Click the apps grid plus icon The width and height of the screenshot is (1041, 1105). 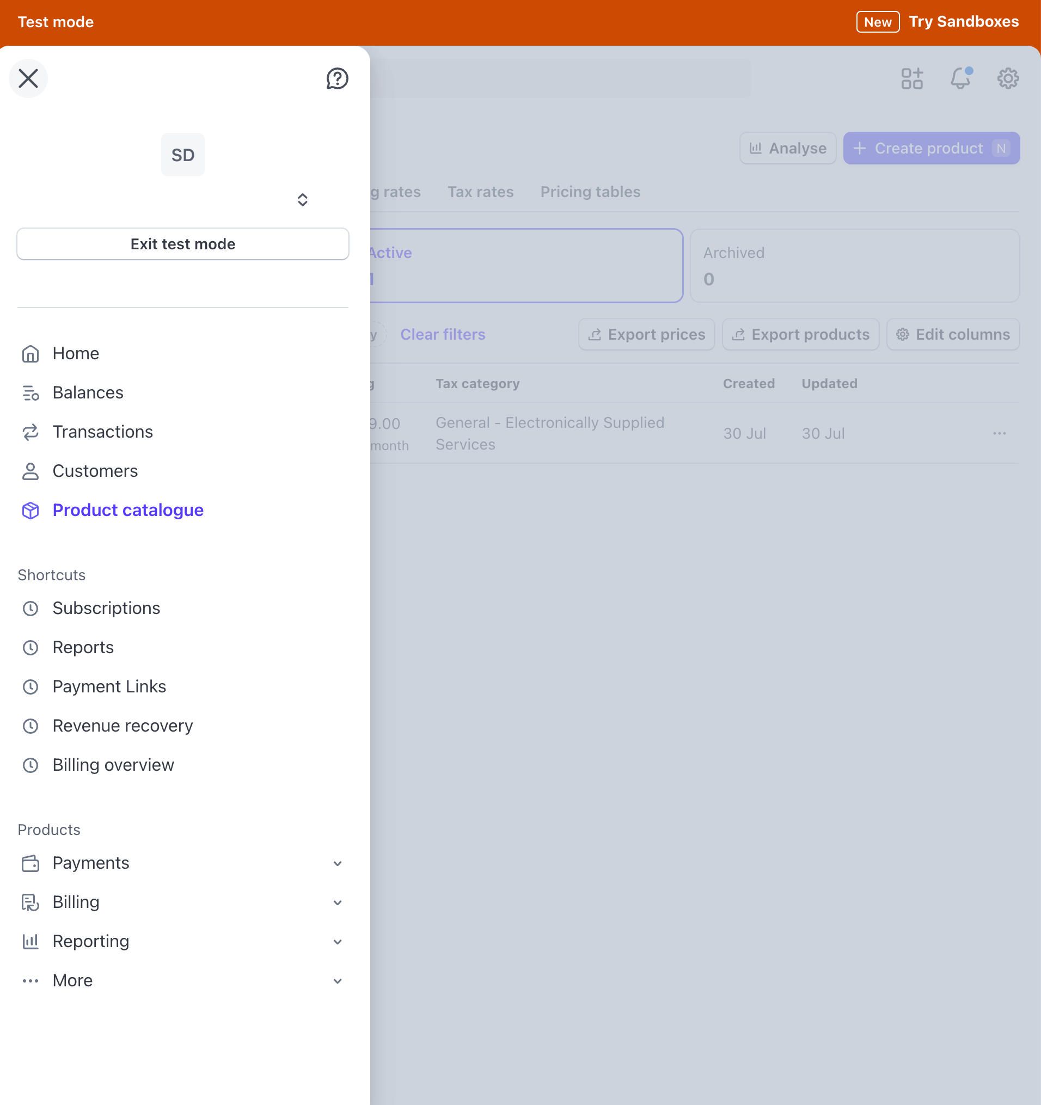point(912,78)
